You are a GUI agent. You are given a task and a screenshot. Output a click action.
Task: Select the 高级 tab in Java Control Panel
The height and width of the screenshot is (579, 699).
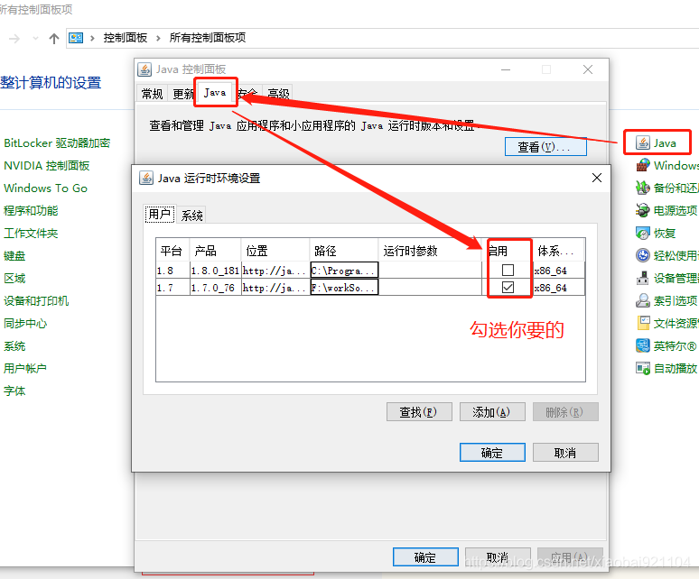coord(279,94)
